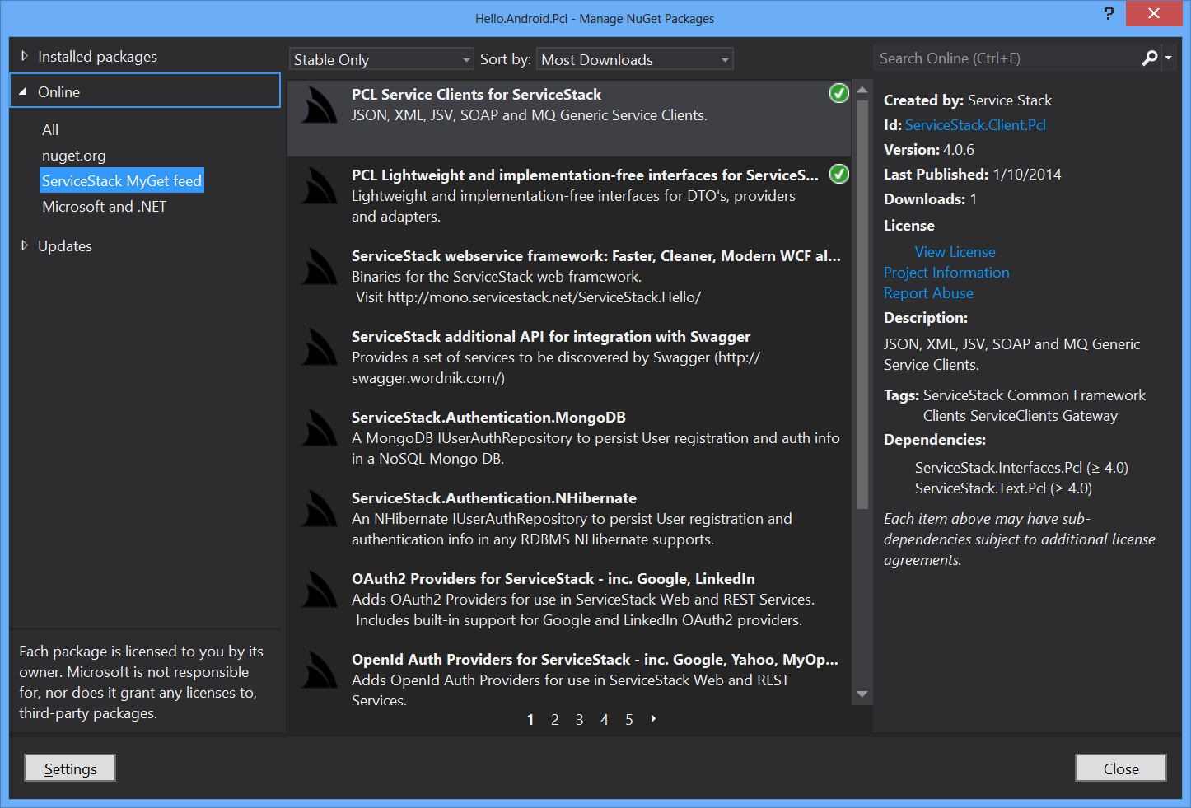Open the search options dropdown arrow

coord(1168,58)
